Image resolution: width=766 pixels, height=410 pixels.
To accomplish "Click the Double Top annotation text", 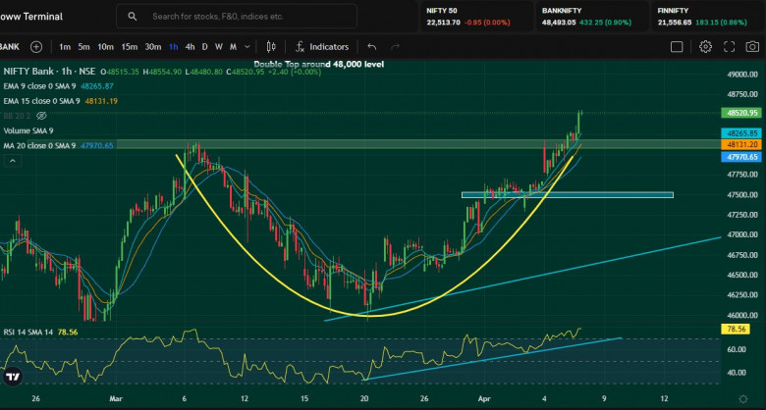I will (x=319, y=65).
